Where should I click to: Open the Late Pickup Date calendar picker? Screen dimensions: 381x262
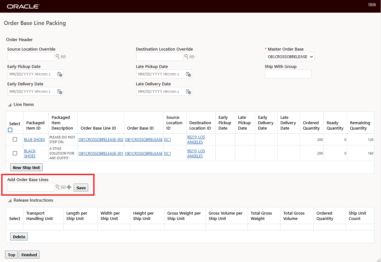click(x=188, y=74)
